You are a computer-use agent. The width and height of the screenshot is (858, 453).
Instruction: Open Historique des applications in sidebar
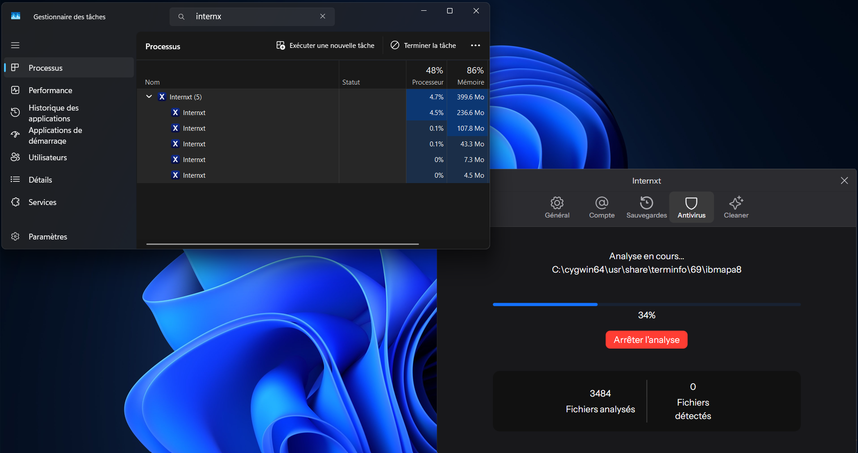pos(69,113)
